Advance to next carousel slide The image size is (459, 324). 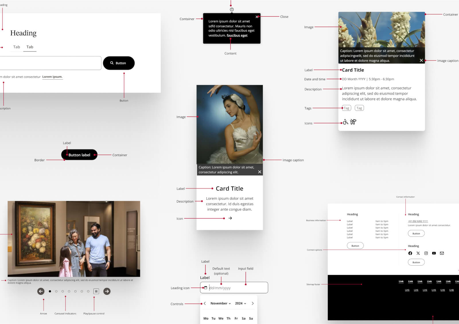[107, 291]
